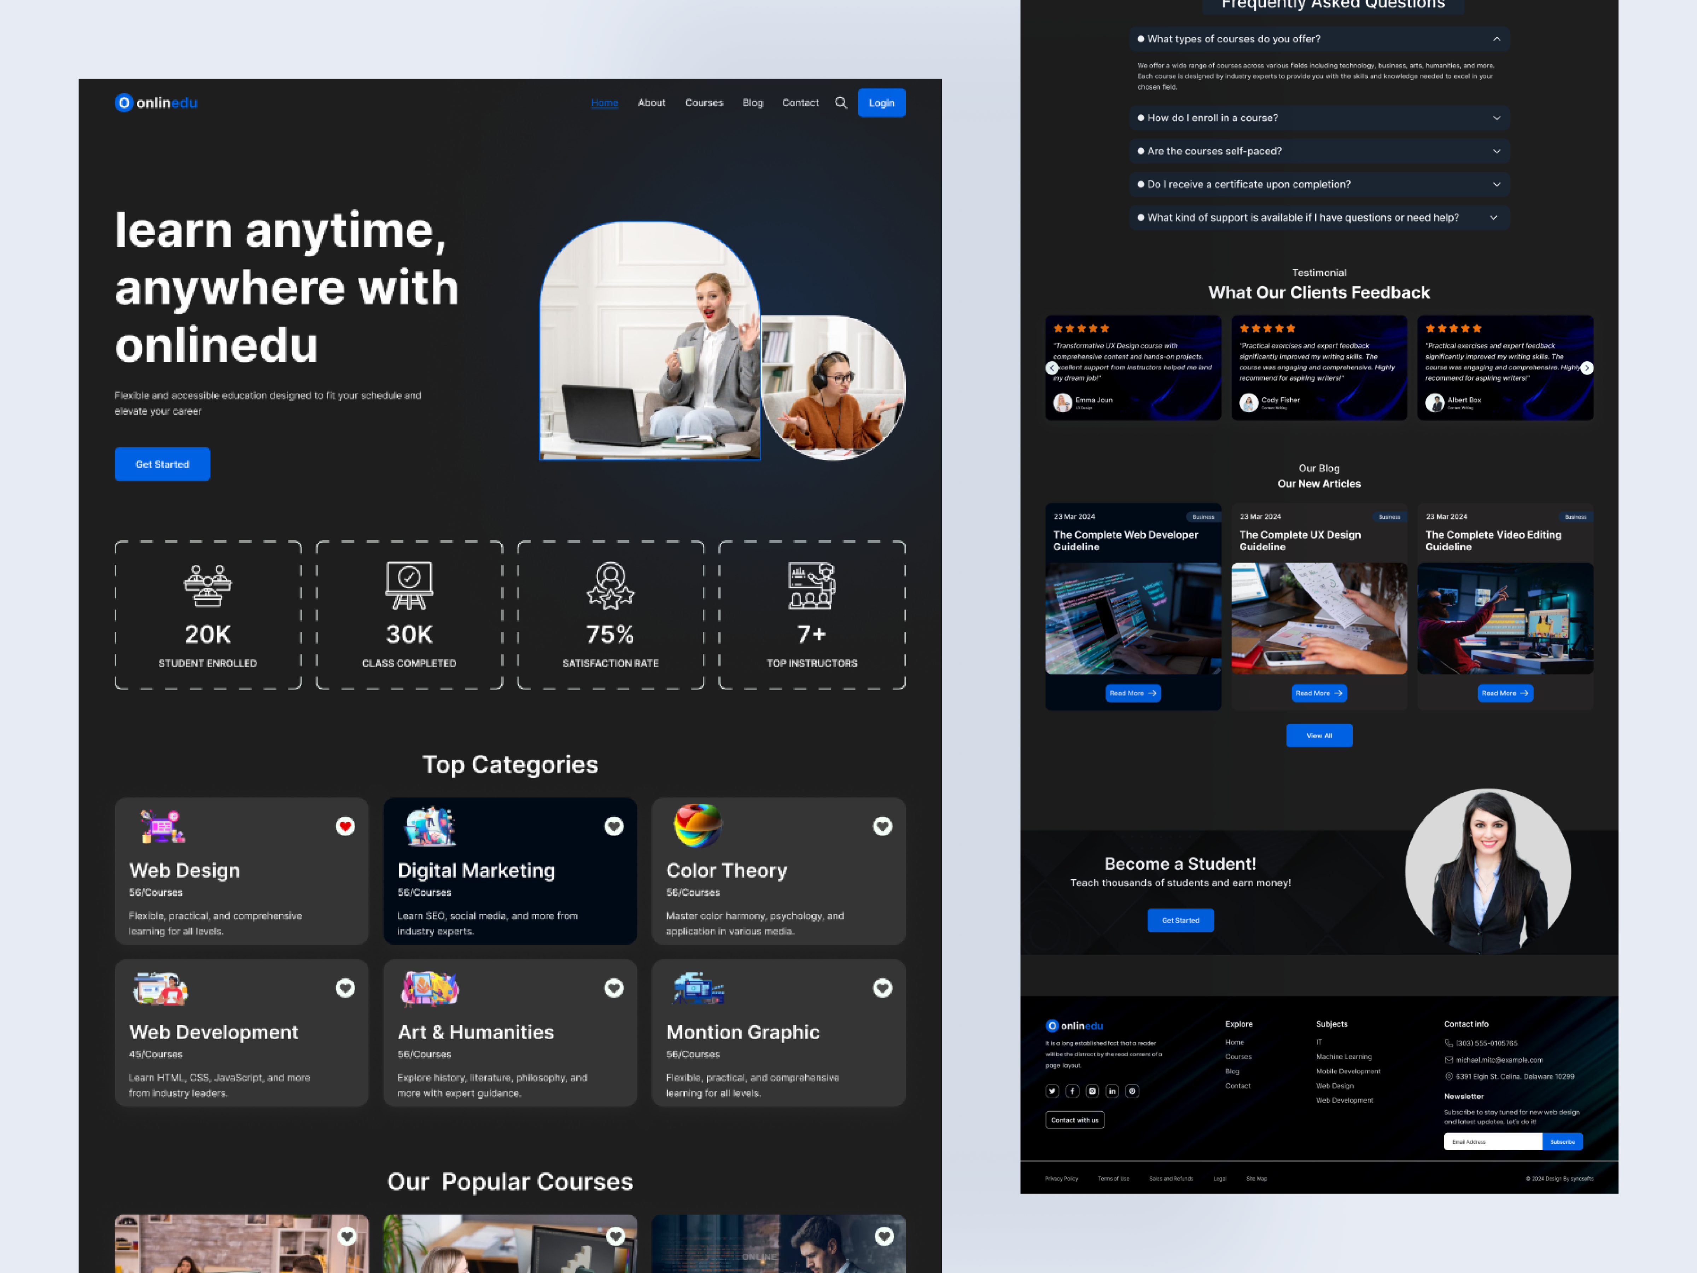Click the phone icon in Contact info
1697x1273 pixels.
1448,1044
